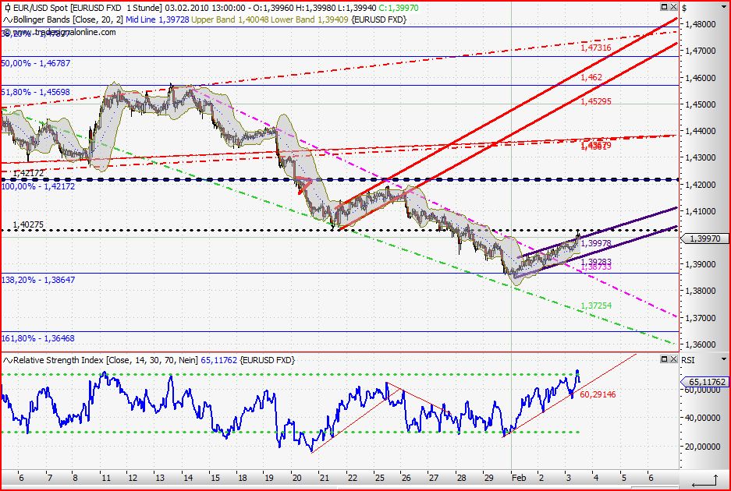Toggle the dotted 1,40275 support line label
This screenshot has width=731, height=491.
[30, 224]
